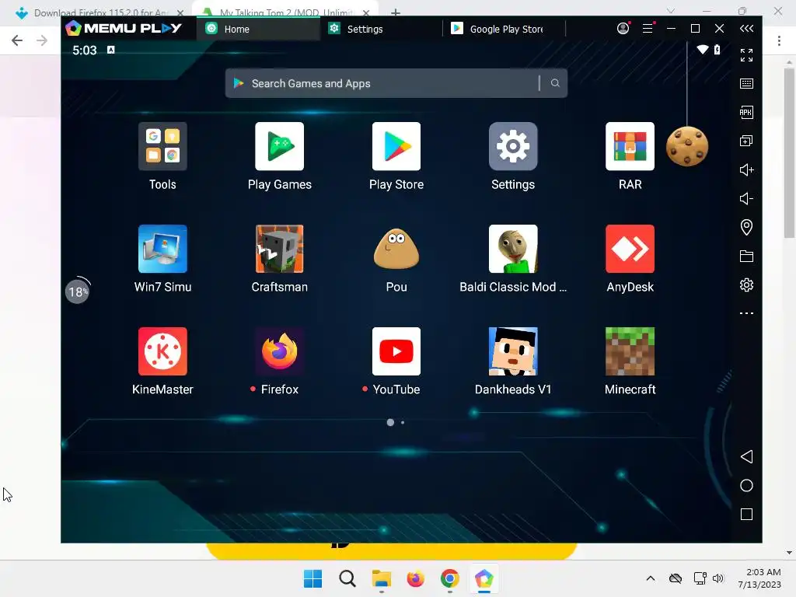Viewport: 796px width, 597px height.
Task: Open MEmu sidebar settings gear
Action: pyautogui.click(x=746, y=285)
